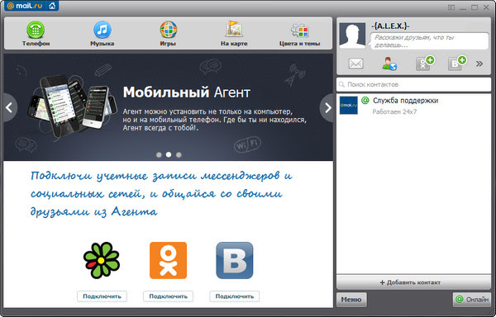Click the home icon in title bar

[52, 6]
